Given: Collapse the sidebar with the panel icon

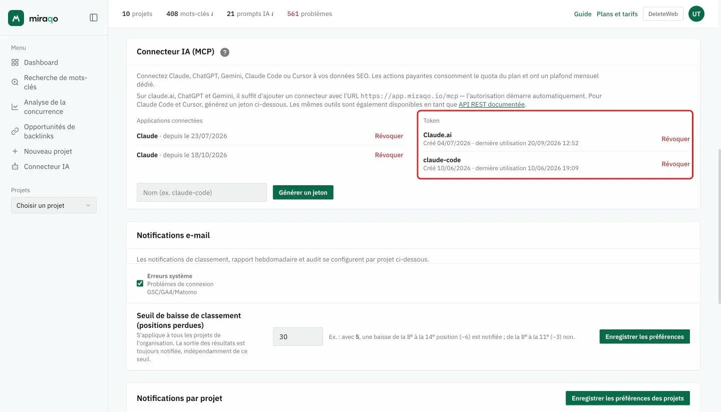Looking at the screenshot, I should click(x=94, y=18).
